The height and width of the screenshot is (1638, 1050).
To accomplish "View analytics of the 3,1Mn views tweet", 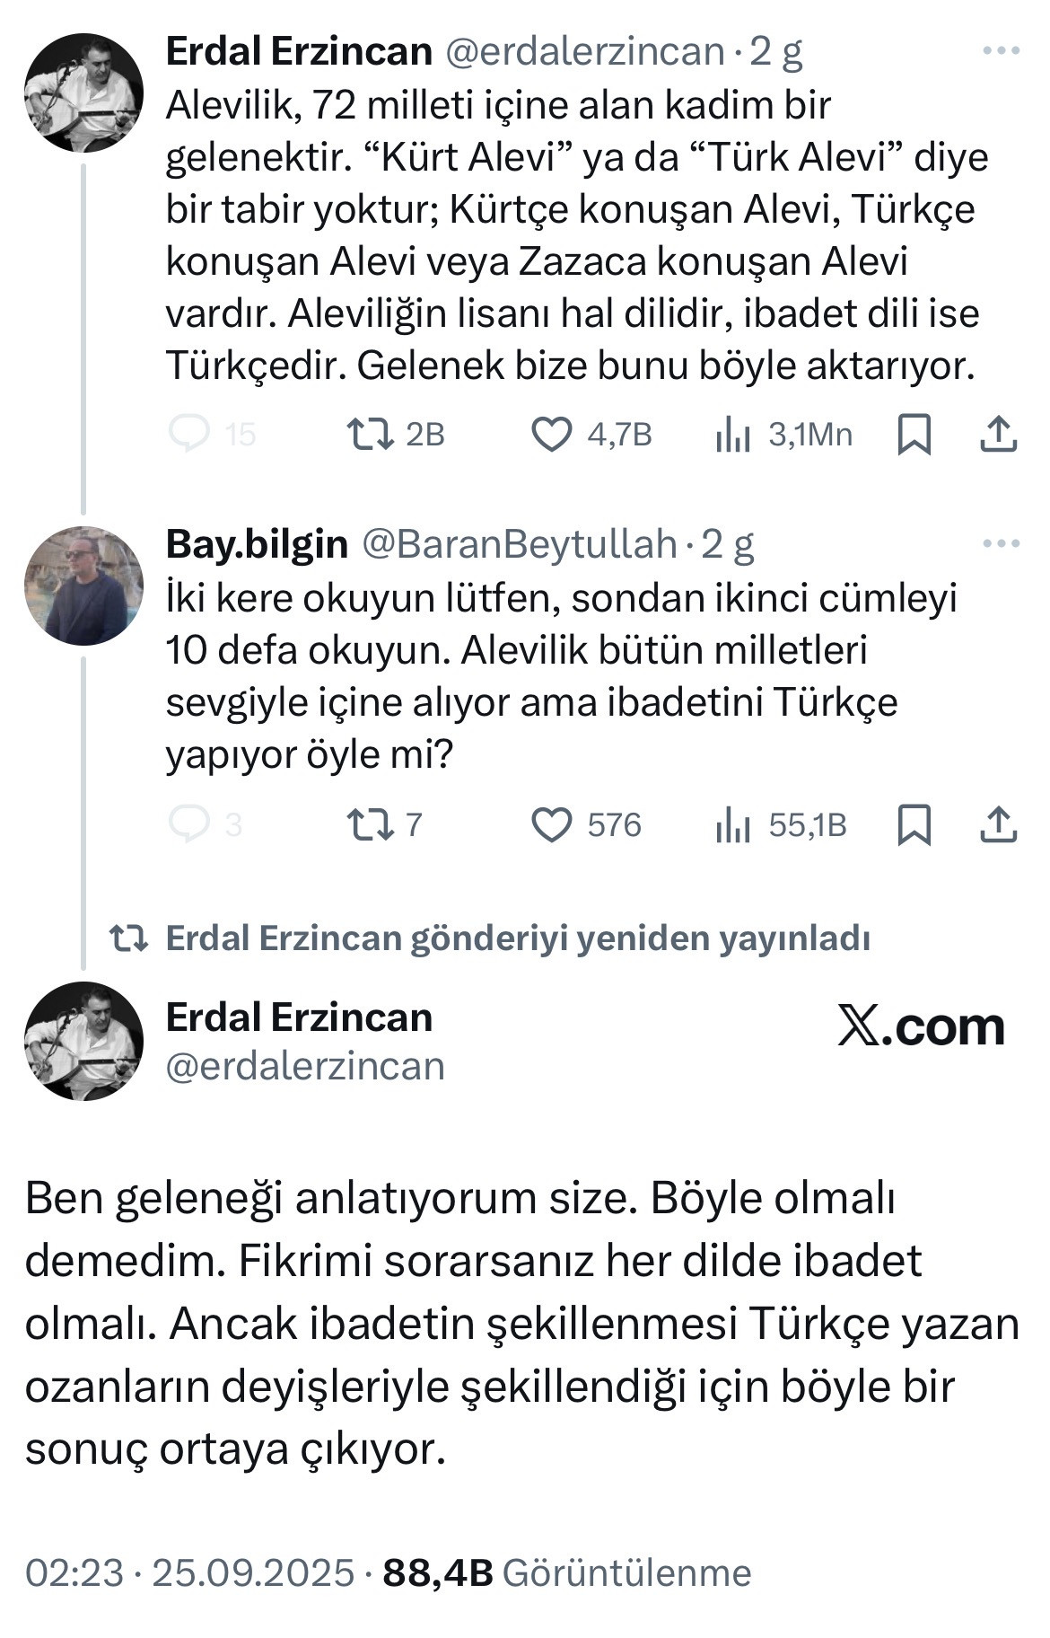I will [x=733, y=436].
